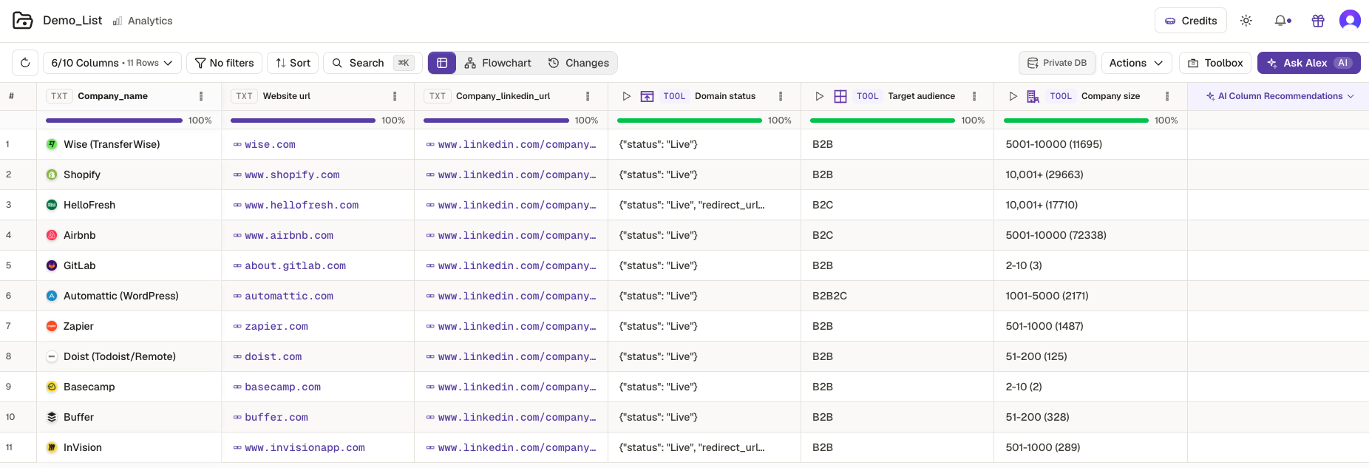Open the LinkedIn URL in the Airbnb row
This screenshot has width=1369, height=468.
(517, 235)
